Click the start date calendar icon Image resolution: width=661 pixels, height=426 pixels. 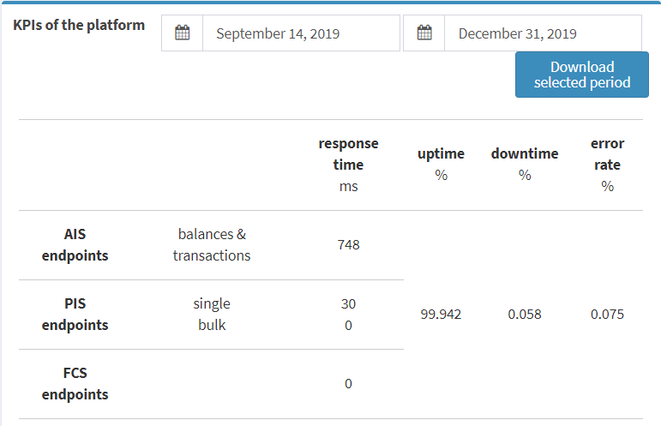(182, 33)
